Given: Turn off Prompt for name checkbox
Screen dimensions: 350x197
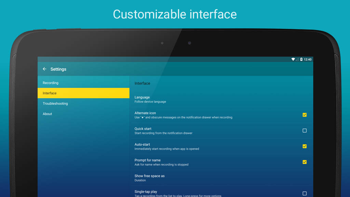Looking at the screenshot, I should pyautogui.click(x=305, y=162).
